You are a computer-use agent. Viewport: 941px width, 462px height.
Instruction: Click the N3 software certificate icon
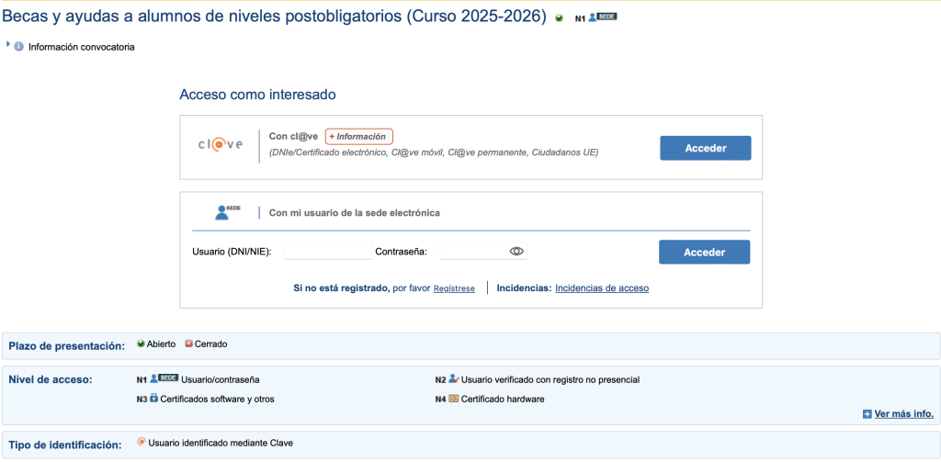pos(153,398)
